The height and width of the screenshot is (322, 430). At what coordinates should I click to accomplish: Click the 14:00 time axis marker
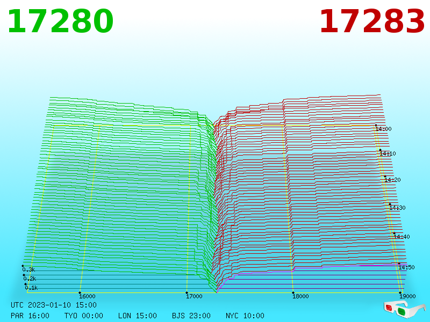[383, 129]
